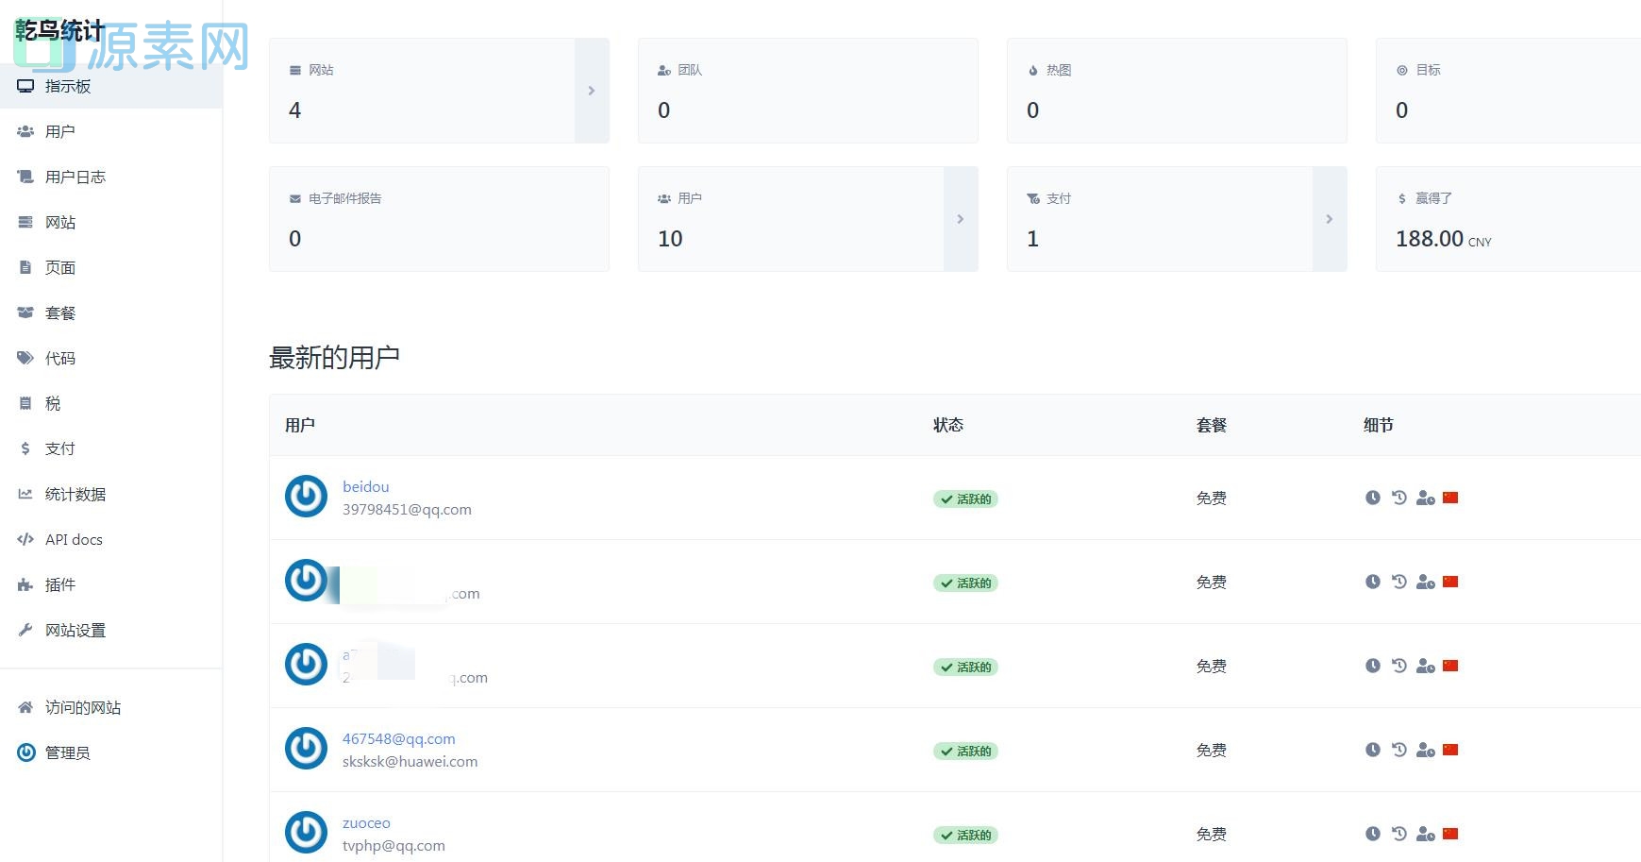Click the China flag icon on beidou's row
This screenshot has height=862, width=1641.
tap(1450, 498)
